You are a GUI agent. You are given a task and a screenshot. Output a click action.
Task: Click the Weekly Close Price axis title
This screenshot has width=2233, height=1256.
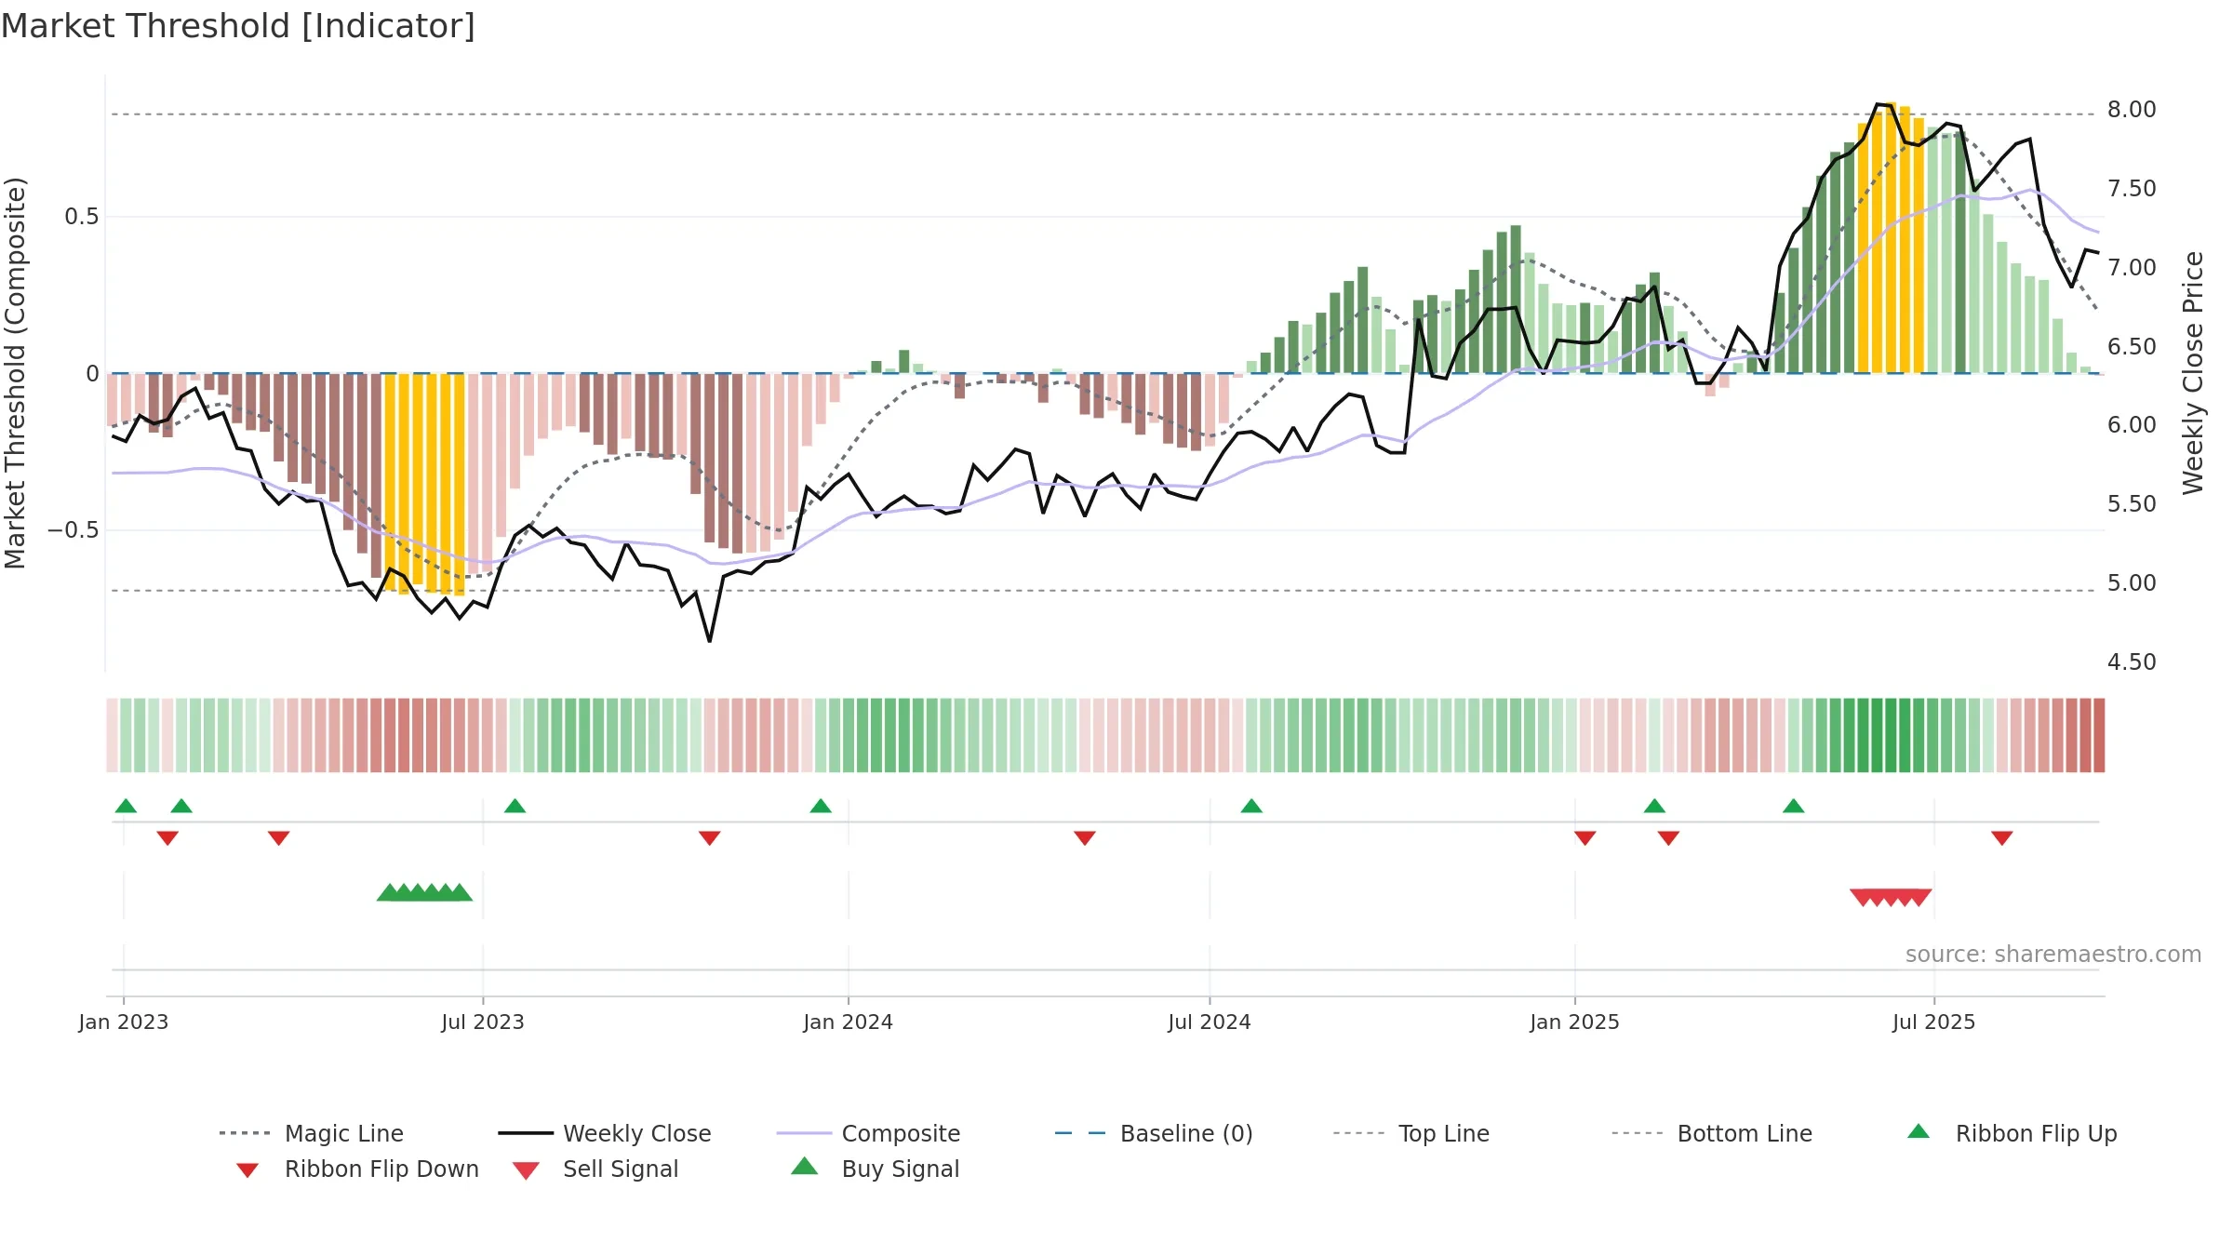[x=2193, y=373]
